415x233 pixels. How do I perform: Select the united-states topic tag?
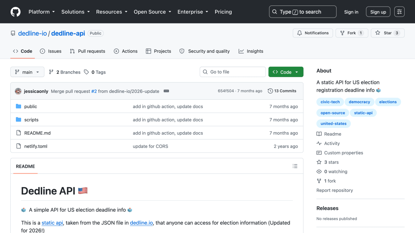pos(333,124)
